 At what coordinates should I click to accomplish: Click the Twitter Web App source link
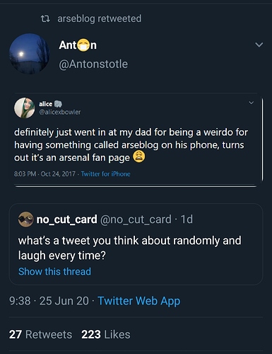[x=139, y=301]
